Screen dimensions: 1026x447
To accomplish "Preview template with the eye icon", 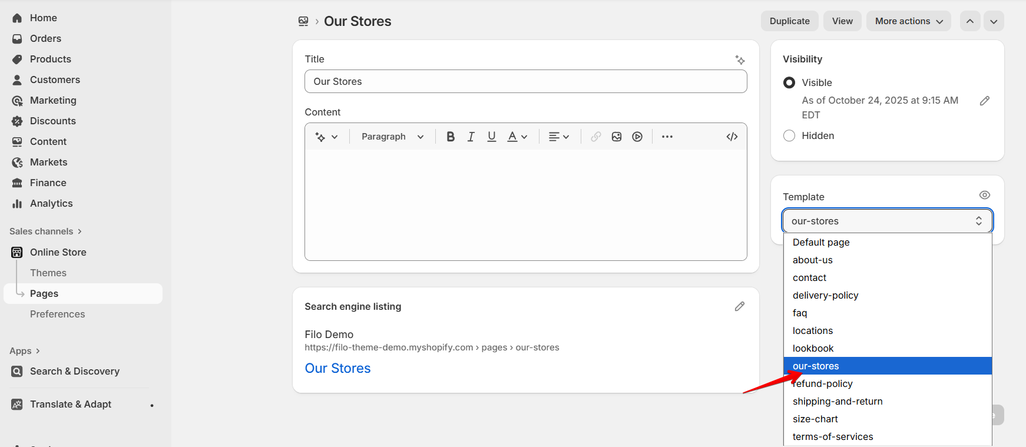I will (x=984, y=195).
